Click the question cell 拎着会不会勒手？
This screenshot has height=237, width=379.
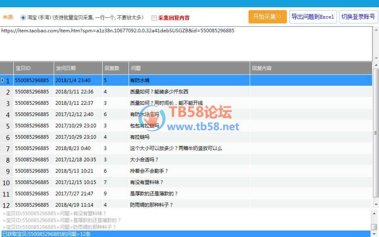click(x=149, y=171)
